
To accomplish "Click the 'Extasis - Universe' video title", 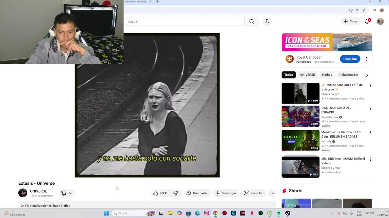I will tap(36, 183).
